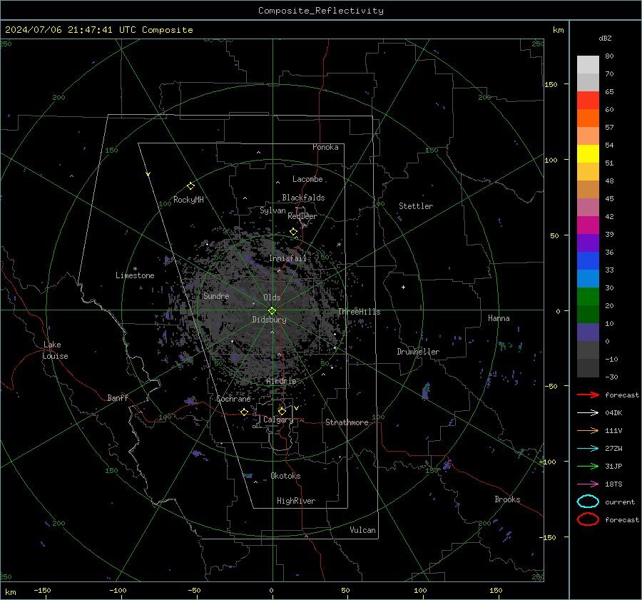The height and width of the screenshot is (600, 642).
Task: Click the yellow diamond marker below RedDeer
Action: pyautogui.click(x=293, y=232)
